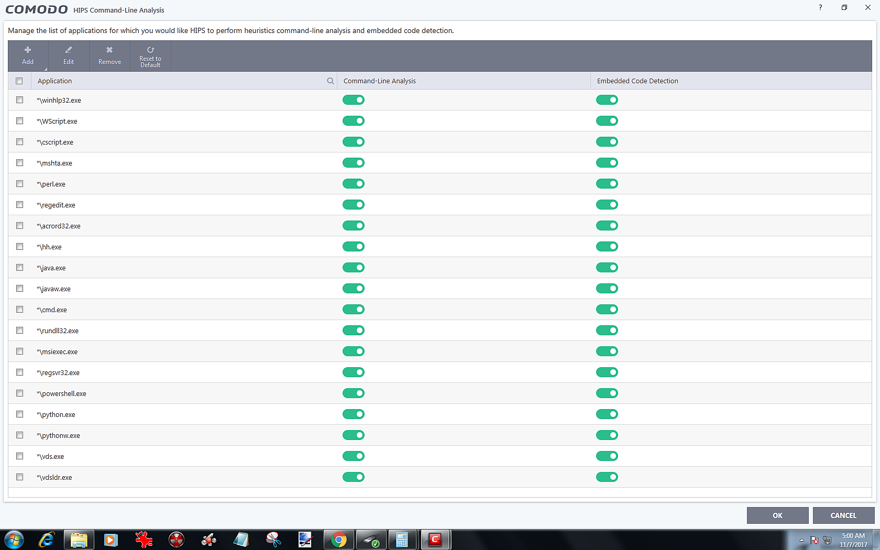The width and height of the screenshot is (880, 550).
Task: Toggle Embedded Code Detection for *\WScript.exe
Action: pyautogui.click(x=607, y=121)
